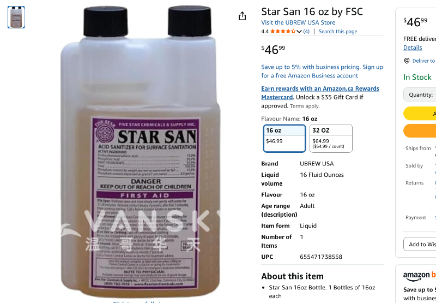Expand the rating breakdown chevron
The image size is (436, 303).
(x=299, y=32)
